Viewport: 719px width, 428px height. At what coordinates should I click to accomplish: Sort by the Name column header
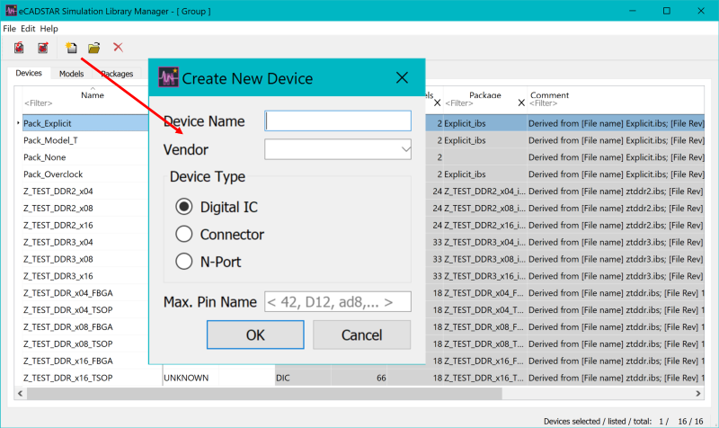(93, 94)
